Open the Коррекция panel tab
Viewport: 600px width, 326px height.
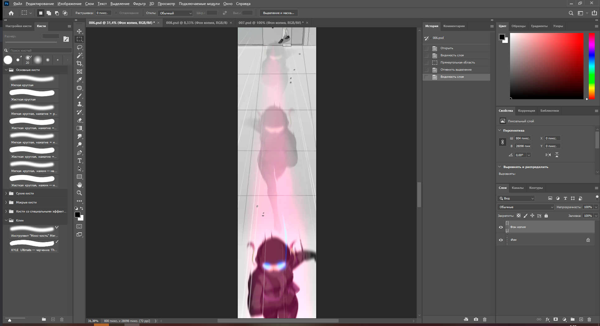[526, 111]
